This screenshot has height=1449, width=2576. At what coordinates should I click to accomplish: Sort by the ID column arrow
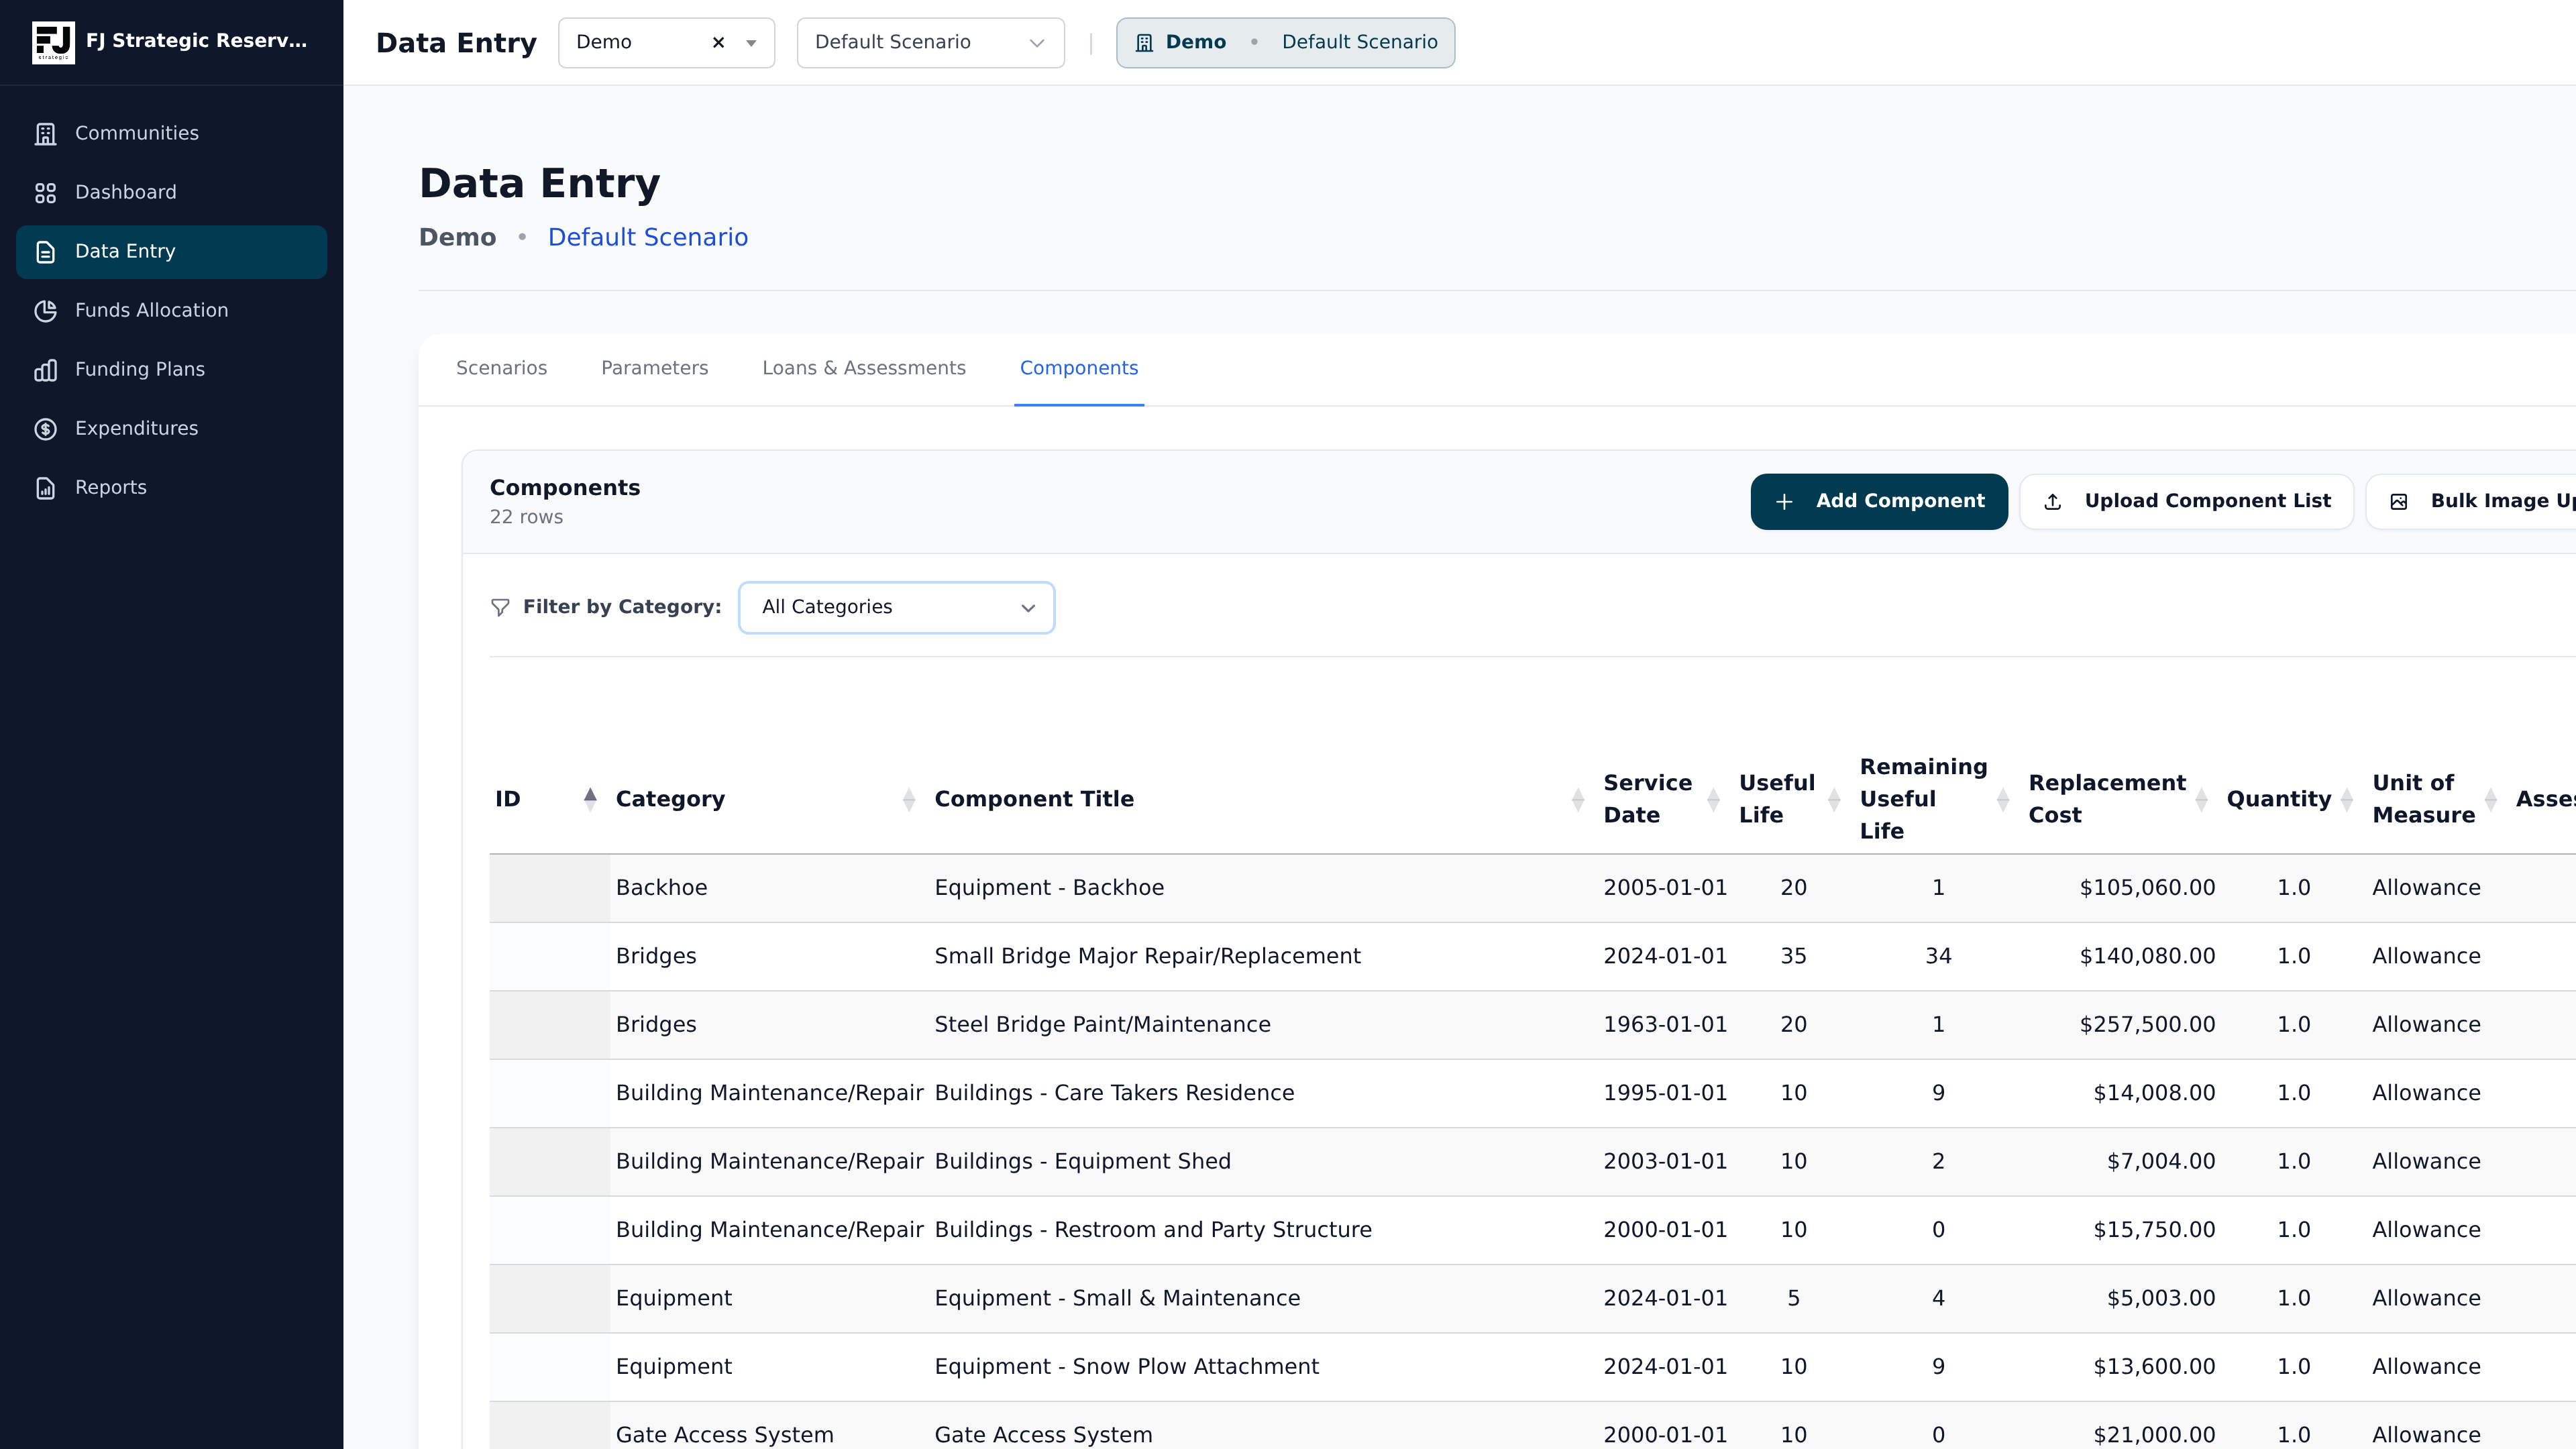pyautogui.click(x=590, y=799)
